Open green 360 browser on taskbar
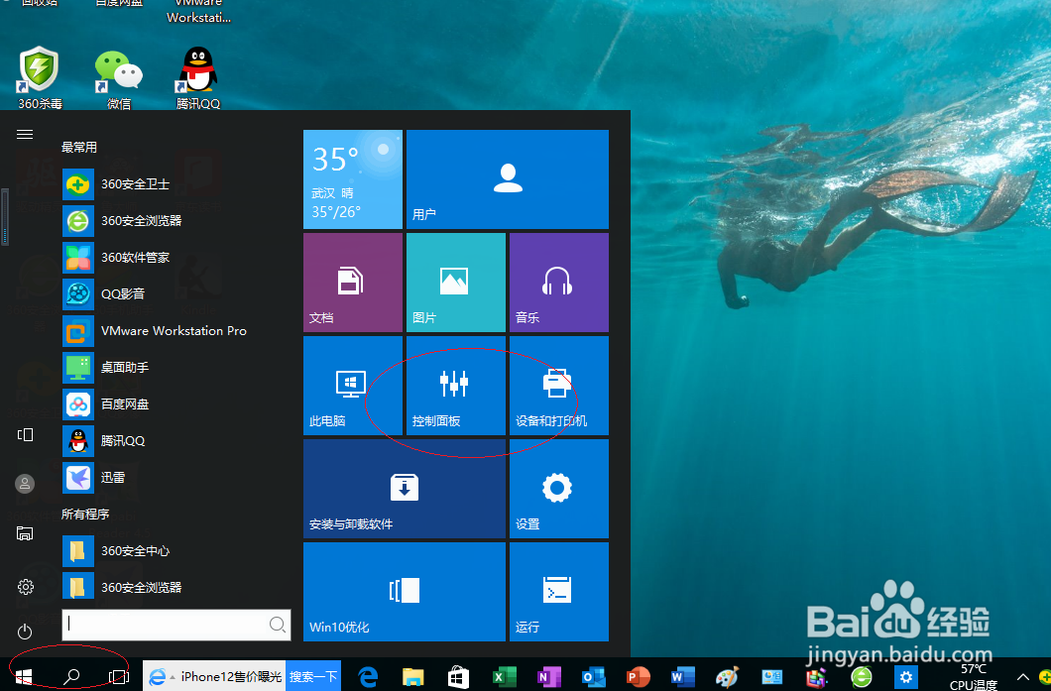This screenshot has width=1051, height=691. (862, 677)
